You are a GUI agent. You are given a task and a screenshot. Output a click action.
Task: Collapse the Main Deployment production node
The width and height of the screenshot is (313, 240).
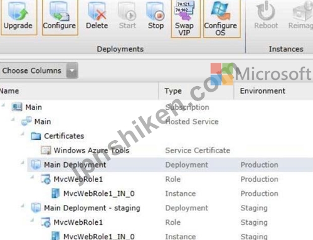click(23, 163)
